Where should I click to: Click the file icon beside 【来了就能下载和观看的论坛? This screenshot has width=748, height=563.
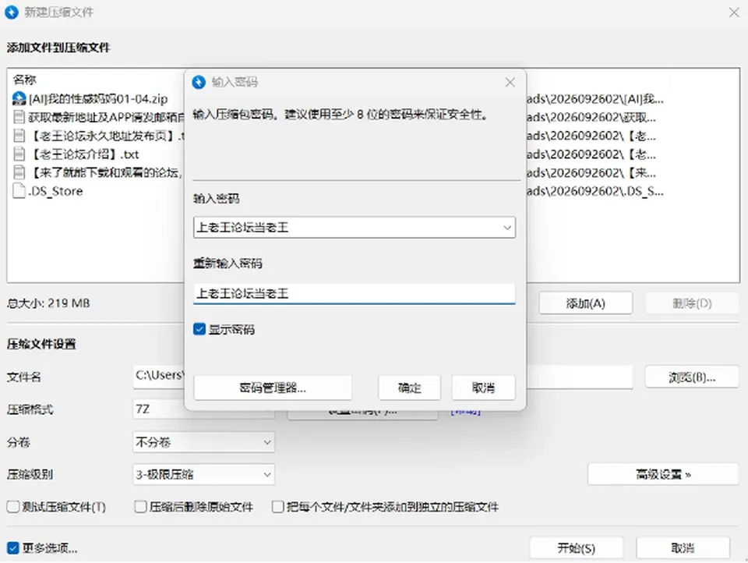[19, 172]
